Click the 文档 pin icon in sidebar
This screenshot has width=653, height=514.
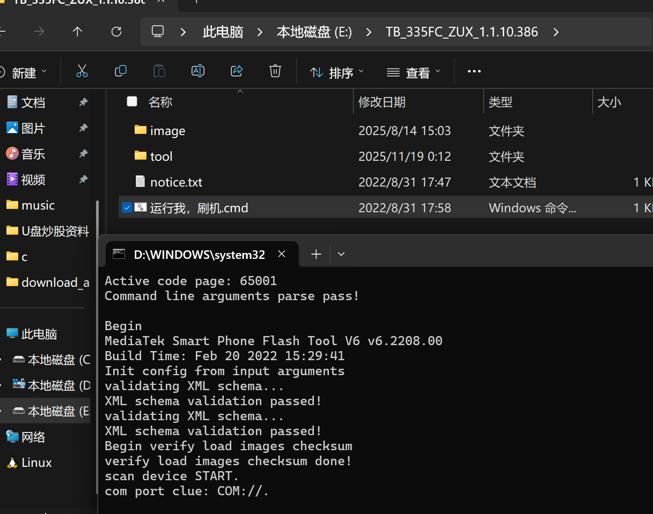point(83,102)
